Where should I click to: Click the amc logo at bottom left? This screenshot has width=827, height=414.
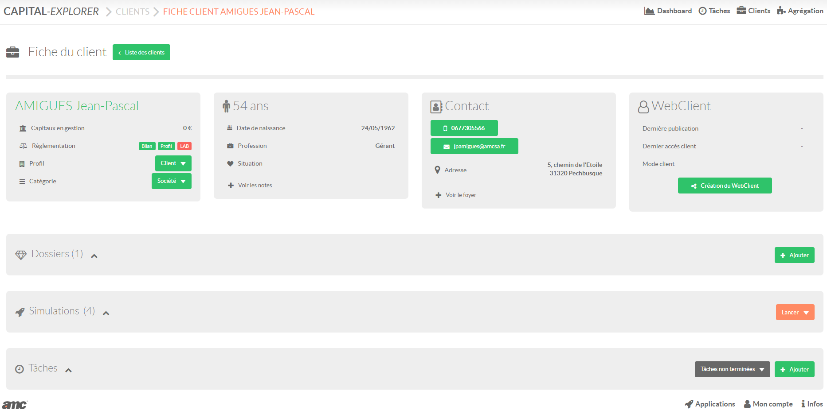coord(15,405)
